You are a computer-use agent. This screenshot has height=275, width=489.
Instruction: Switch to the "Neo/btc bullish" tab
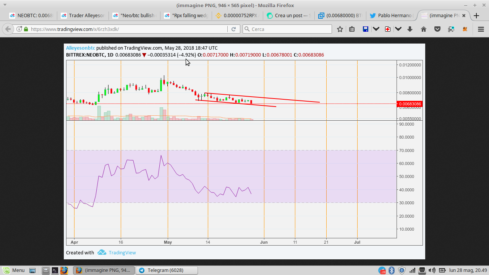point(134,16)
